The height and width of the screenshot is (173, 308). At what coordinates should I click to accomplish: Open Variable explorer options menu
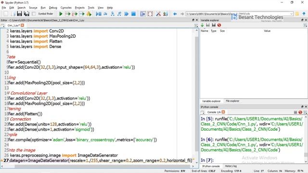point(305,25)
